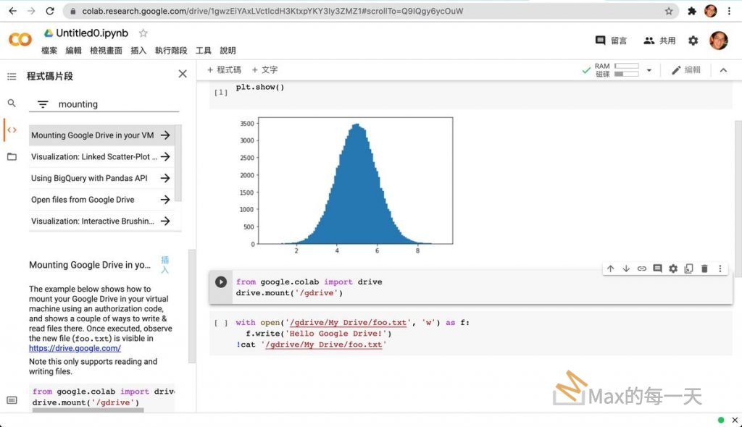This screenshot has width=742, height=427.
Task: Click the snippet code horizontal scrollbar
Action: click(x=87, y=410)
